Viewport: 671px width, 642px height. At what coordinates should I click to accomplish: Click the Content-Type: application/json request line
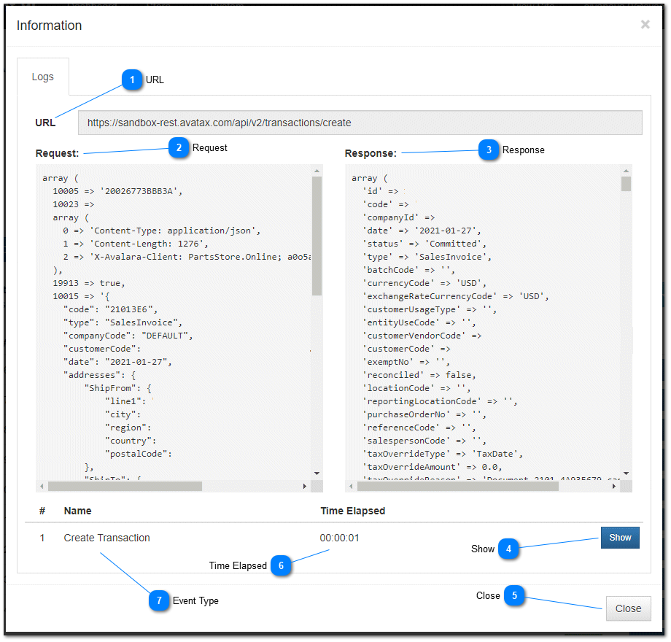[x=162, y=231]
